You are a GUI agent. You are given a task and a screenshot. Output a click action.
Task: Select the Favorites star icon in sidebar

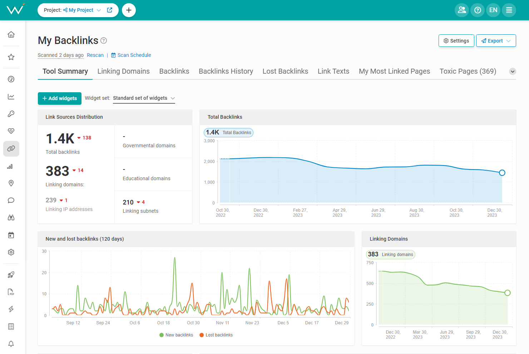click(11, 57)
